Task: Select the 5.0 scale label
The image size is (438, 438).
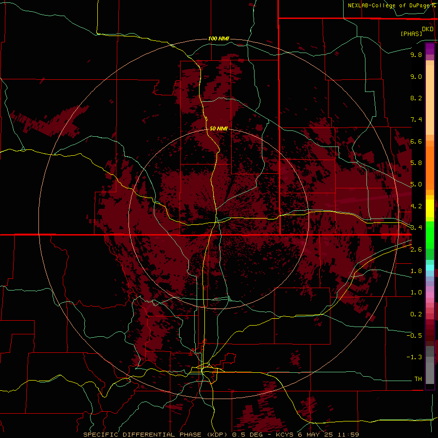Action: (416, 184)
